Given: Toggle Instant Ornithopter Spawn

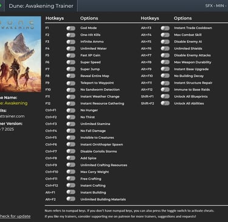Looking at the screenshot, I should [71, 144].
